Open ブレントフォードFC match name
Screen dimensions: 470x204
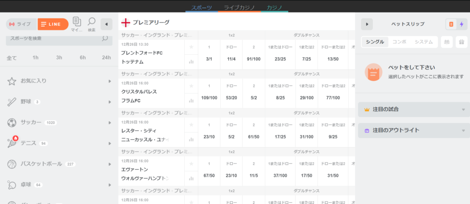tap(142, 53)
